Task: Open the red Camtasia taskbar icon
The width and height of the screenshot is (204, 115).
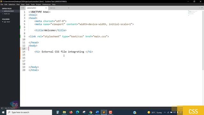Action: [111, 112]
